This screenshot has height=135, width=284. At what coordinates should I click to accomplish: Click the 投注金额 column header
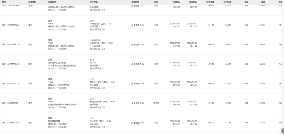(210, 2)
